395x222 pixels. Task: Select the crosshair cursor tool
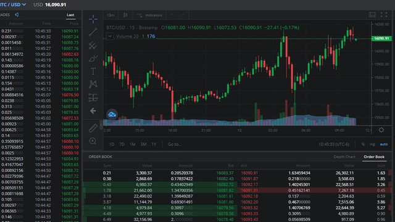point(93,19)
